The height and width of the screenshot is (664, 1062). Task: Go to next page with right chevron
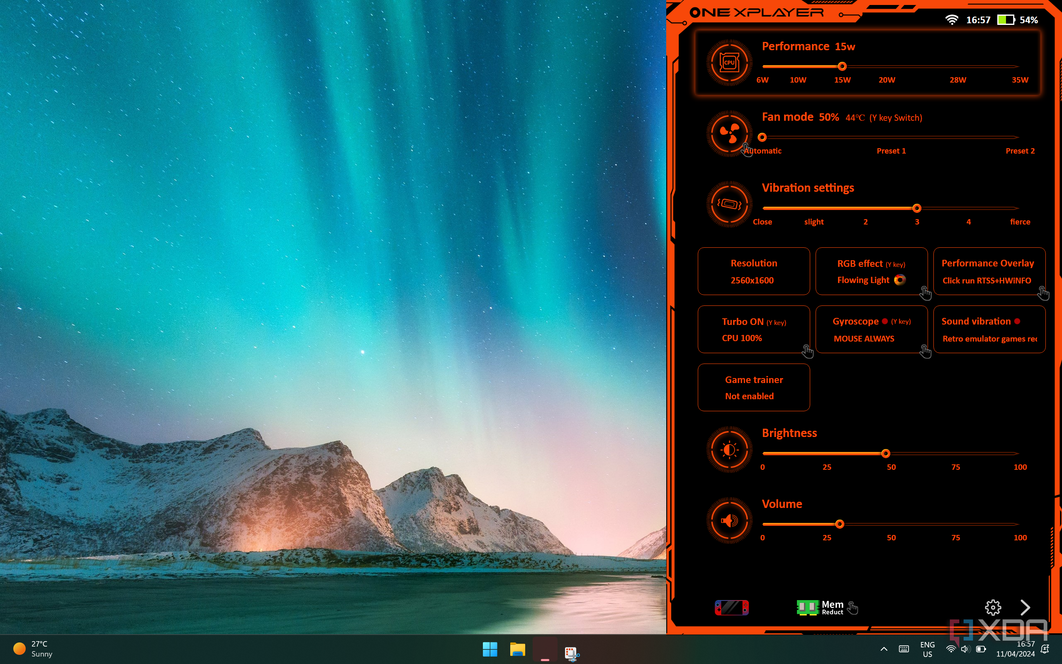click(x=1025, y=607)
